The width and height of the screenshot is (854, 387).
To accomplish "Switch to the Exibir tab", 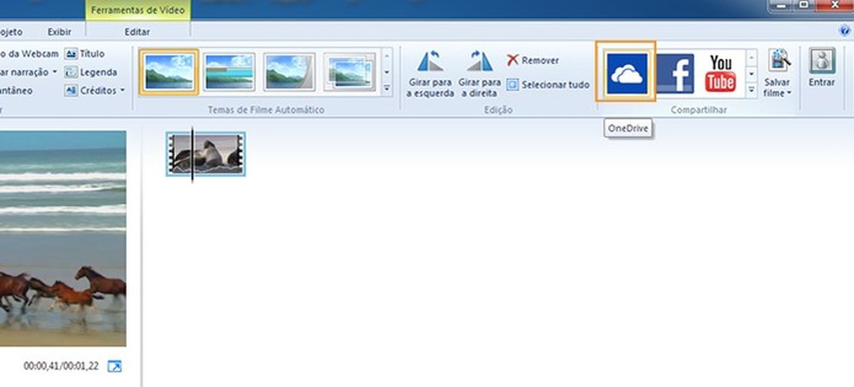I will click(59, 32).
